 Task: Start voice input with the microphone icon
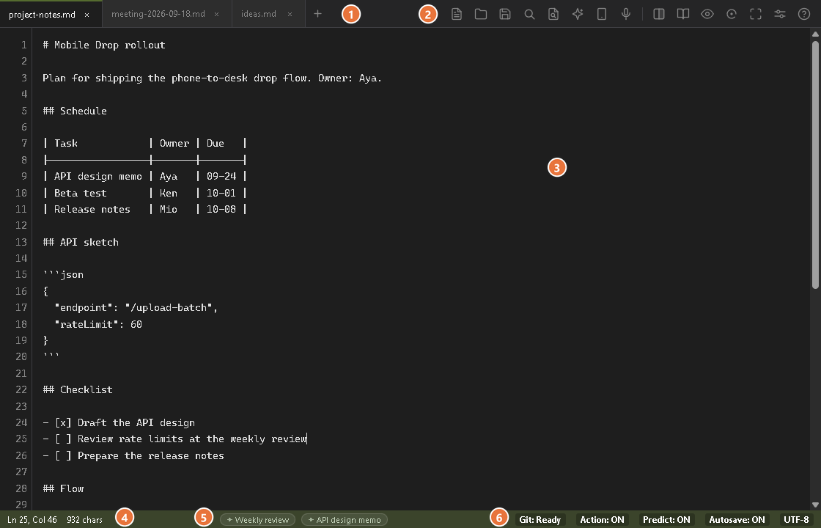click(626, 14)
